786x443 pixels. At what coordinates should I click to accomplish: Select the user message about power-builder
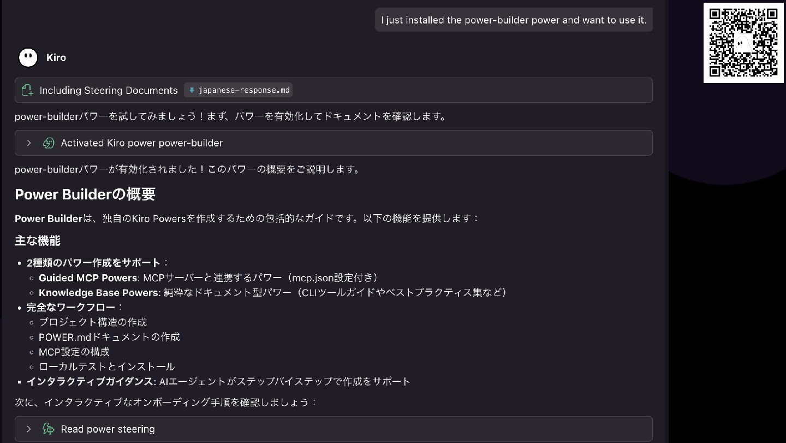(514, 20)
